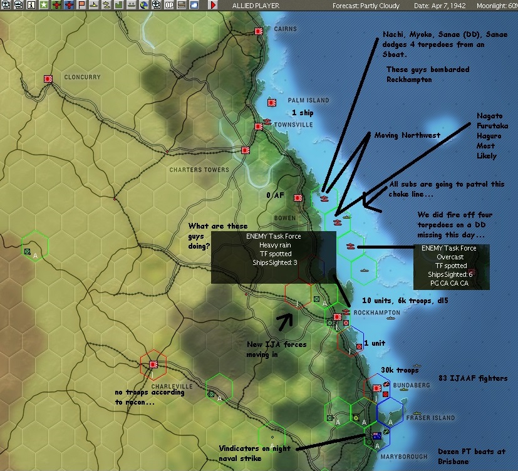This screenshot has width=518, height=471.
Task: Select allied ship in green hex near blue hex outline
Action: tap(364, 270)
